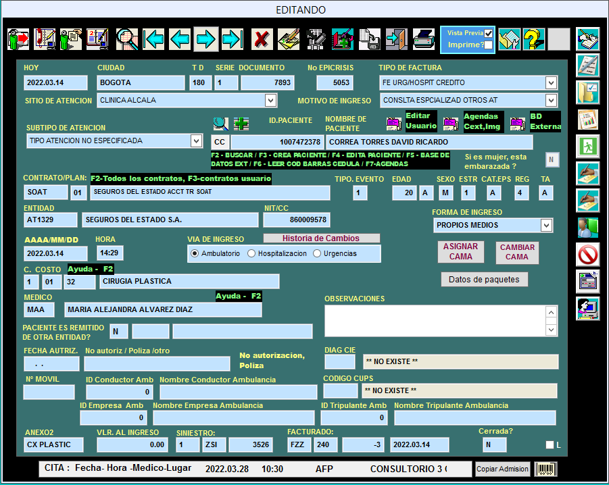The height and width of the screenshot is (485, 609).
Task: Click the ASIGNAR CAMA button
Action: [460, 252]
